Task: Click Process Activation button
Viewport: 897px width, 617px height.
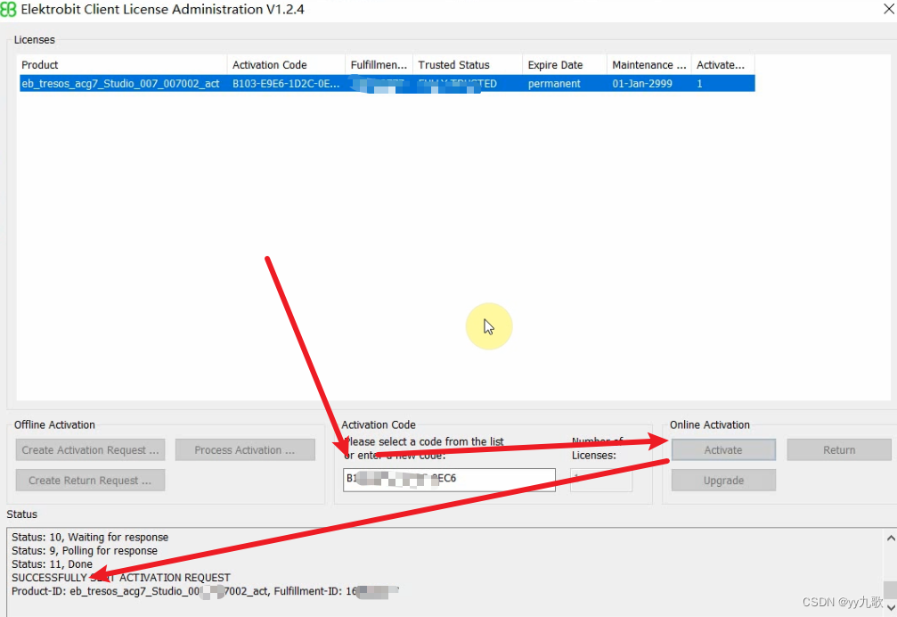Action: (245, 450)
